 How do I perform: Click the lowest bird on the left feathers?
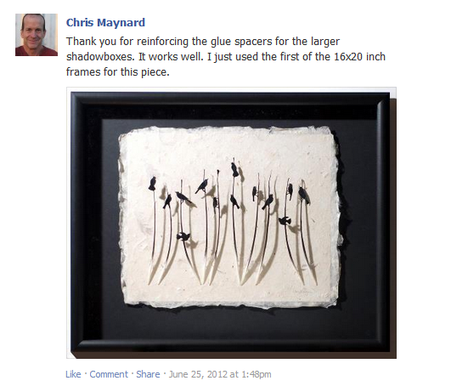coord(183,236)
